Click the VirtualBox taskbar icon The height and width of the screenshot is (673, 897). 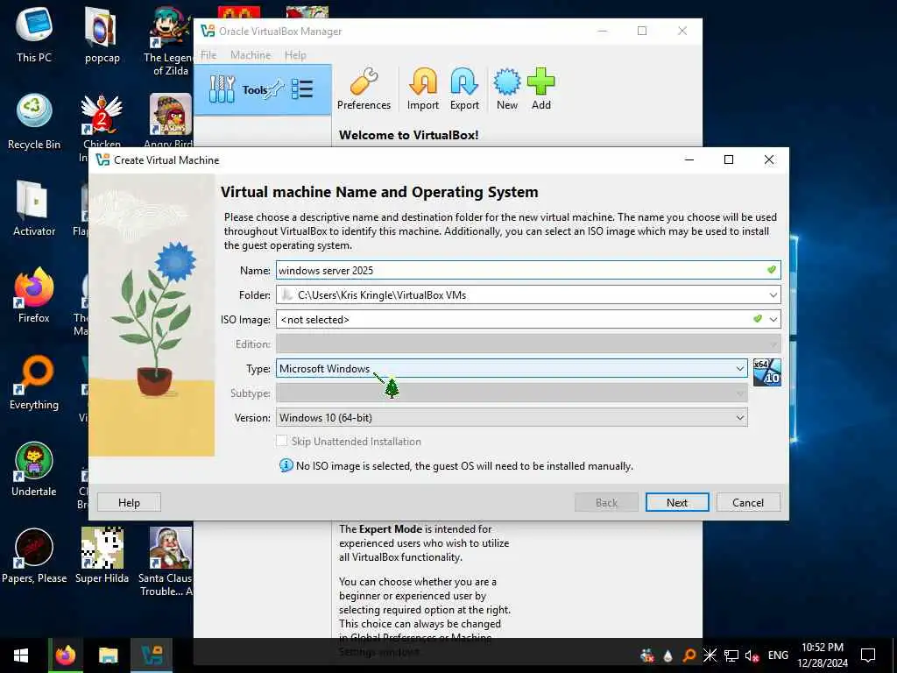152,655
